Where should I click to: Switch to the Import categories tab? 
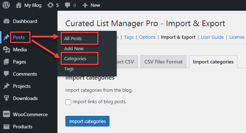click(213, 62)
